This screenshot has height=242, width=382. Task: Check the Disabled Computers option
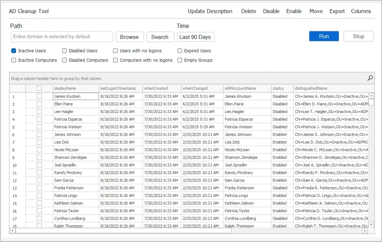pyautogui.click(x=64, y=60)
